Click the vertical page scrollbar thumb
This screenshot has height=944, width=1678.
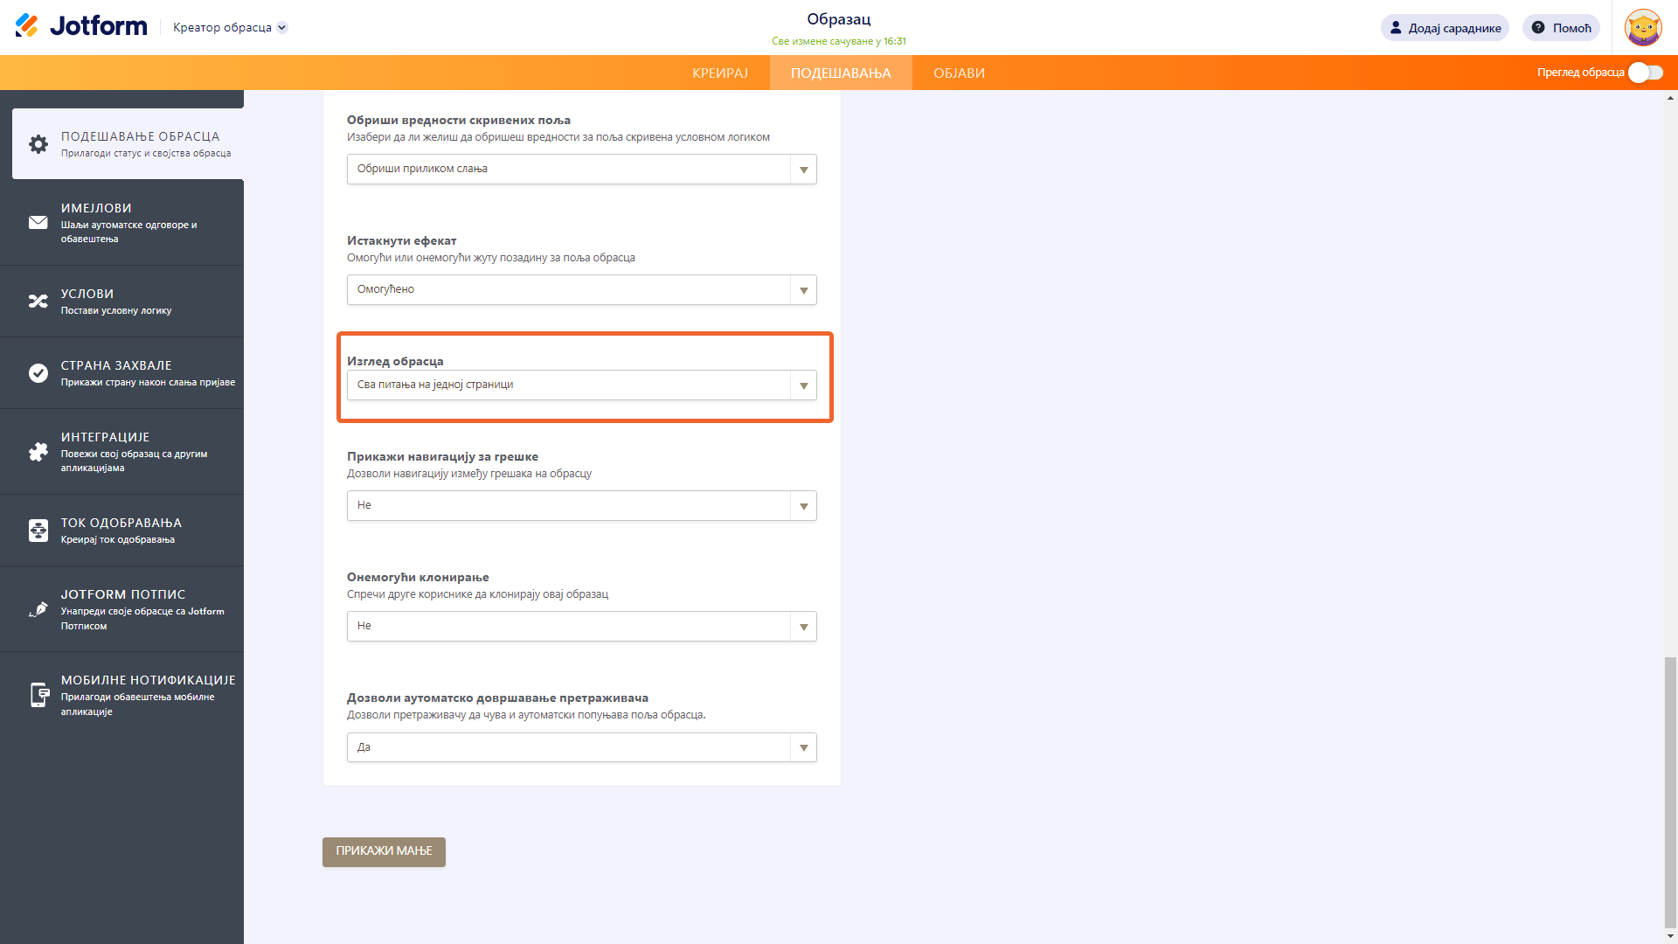pyautogui.click(x=1670, y=791)
